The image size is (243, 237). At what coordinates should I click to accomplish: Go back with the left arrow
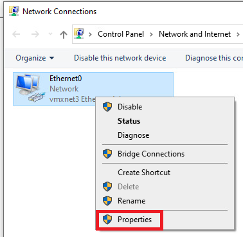click(16, 34)
